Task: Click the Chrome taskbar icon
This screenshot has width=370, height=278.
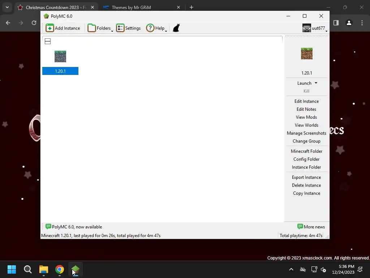Action: pyautogui.click(x=60, y=269)
